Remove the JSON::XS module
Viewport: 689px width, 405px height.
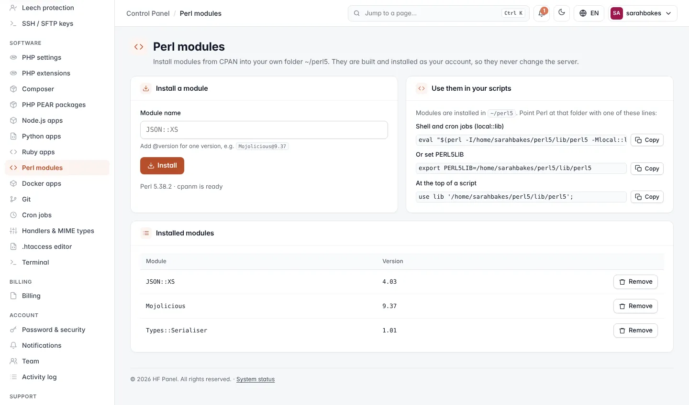click(635, 282)
